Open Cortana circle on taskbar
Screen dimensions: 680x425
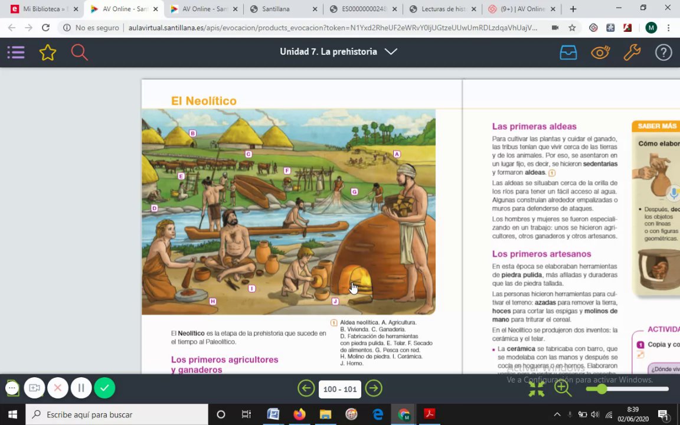pyautogui.click(x=221, y=414)
